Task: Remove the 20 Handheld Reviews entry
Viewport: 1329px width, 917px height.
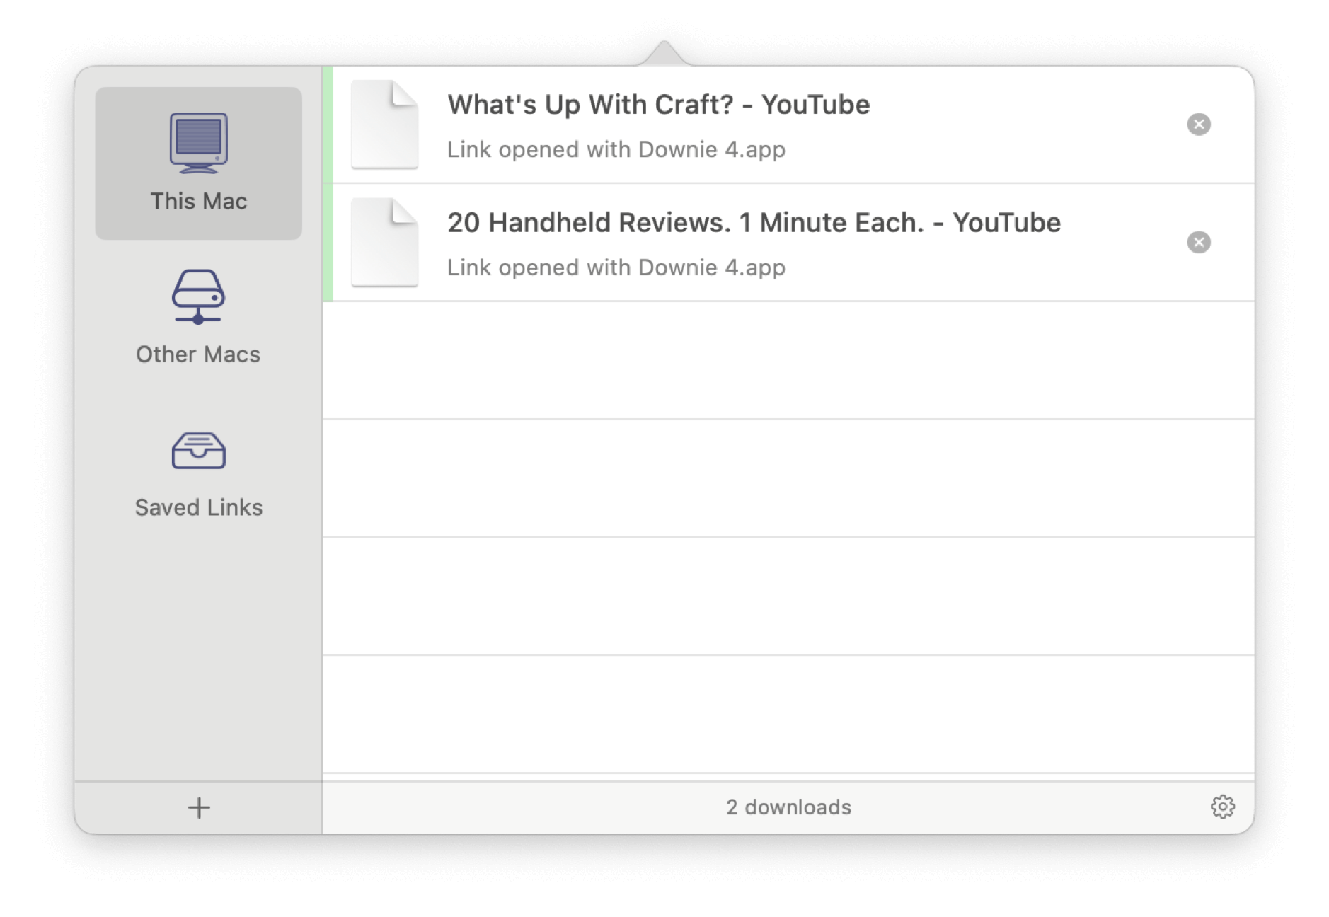Action: [1198, 243]
